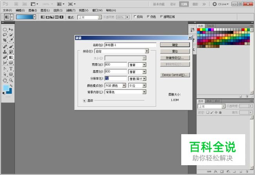
Task: Disable the 透明区域 (Transparency) checkbox
Action: (160, 17)
